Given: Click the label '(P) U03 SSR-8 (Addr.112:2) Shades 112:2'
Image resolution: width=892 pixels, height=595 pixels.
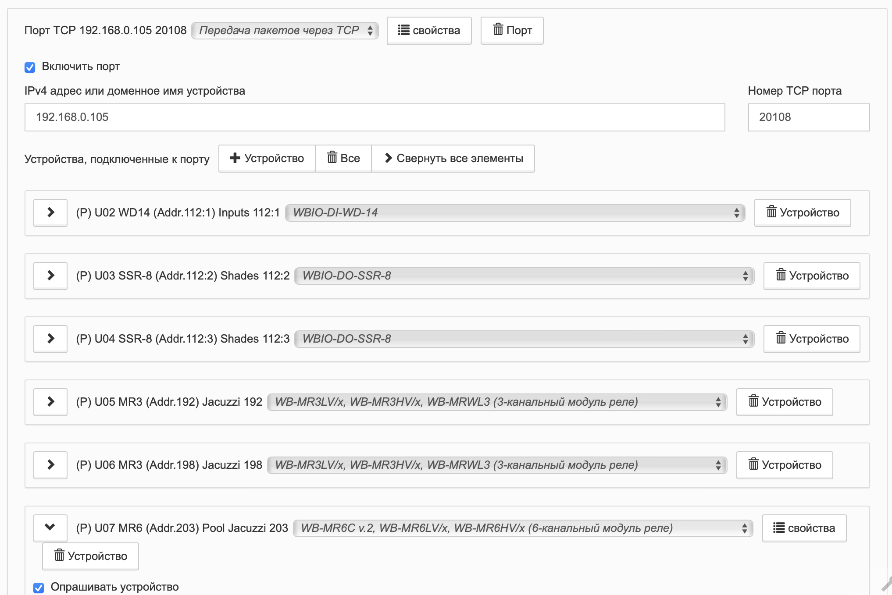Looking at the screenshot, I should click(183, 276).
